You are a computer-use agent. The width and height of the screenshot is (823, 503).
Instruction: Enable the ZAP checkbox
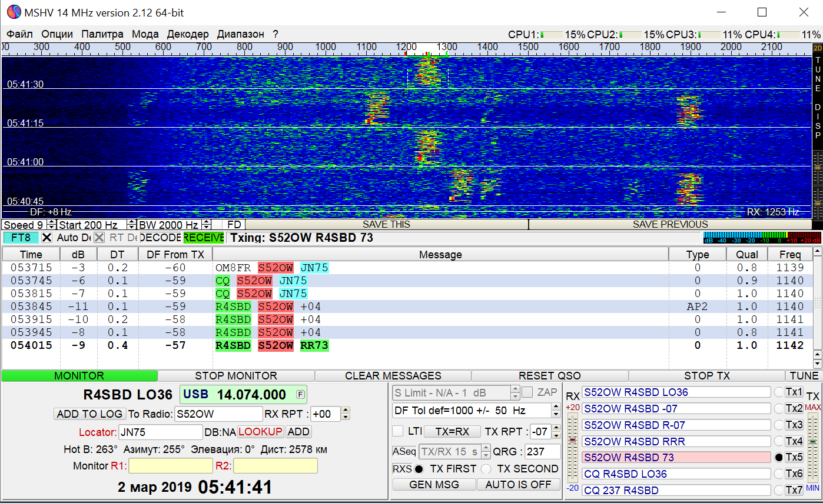[527, 392]
